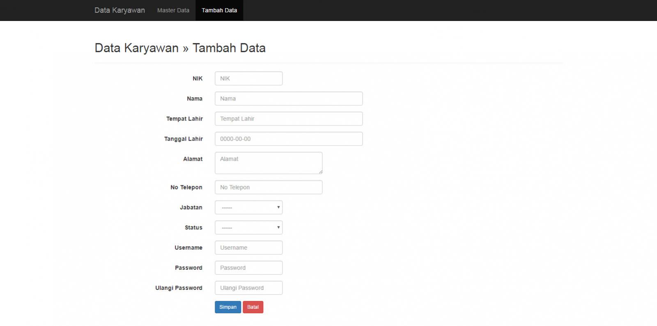Select the Tambah Data tab
Viewport: 657px width, 326px height.
(x=219, y=10)
